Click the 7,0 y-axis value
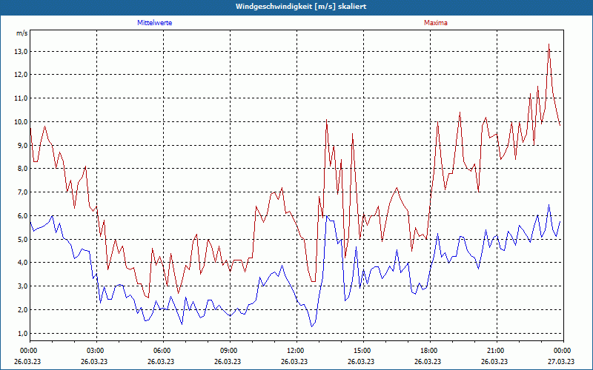The width and height of the screenshot is (593, 370). tap(22, 192)
